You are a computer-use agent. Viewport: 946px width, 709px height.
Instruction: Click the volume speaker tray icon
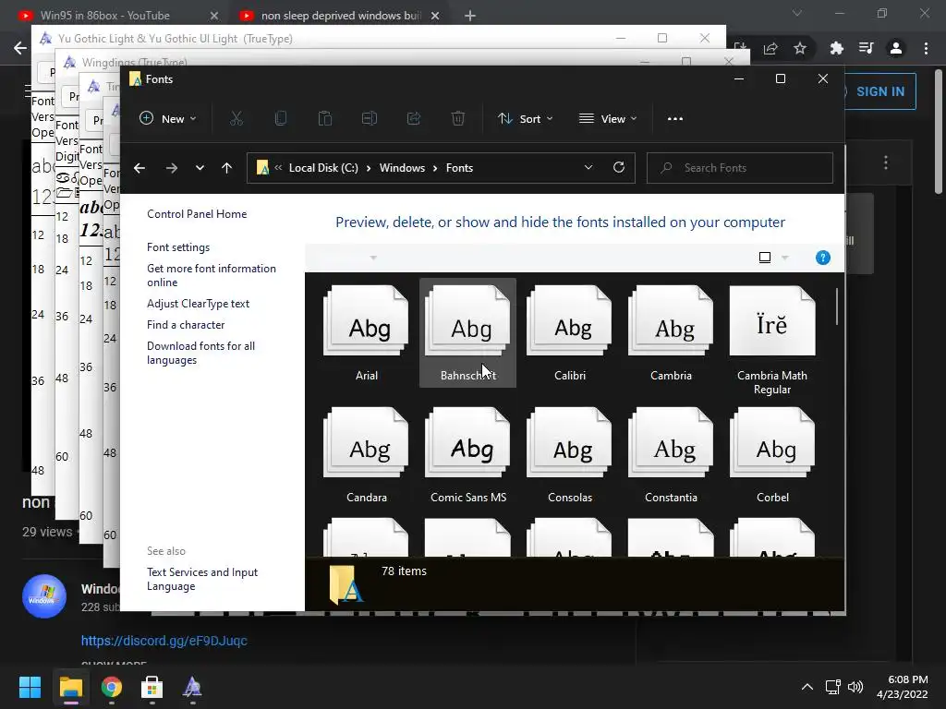point(855,687)
